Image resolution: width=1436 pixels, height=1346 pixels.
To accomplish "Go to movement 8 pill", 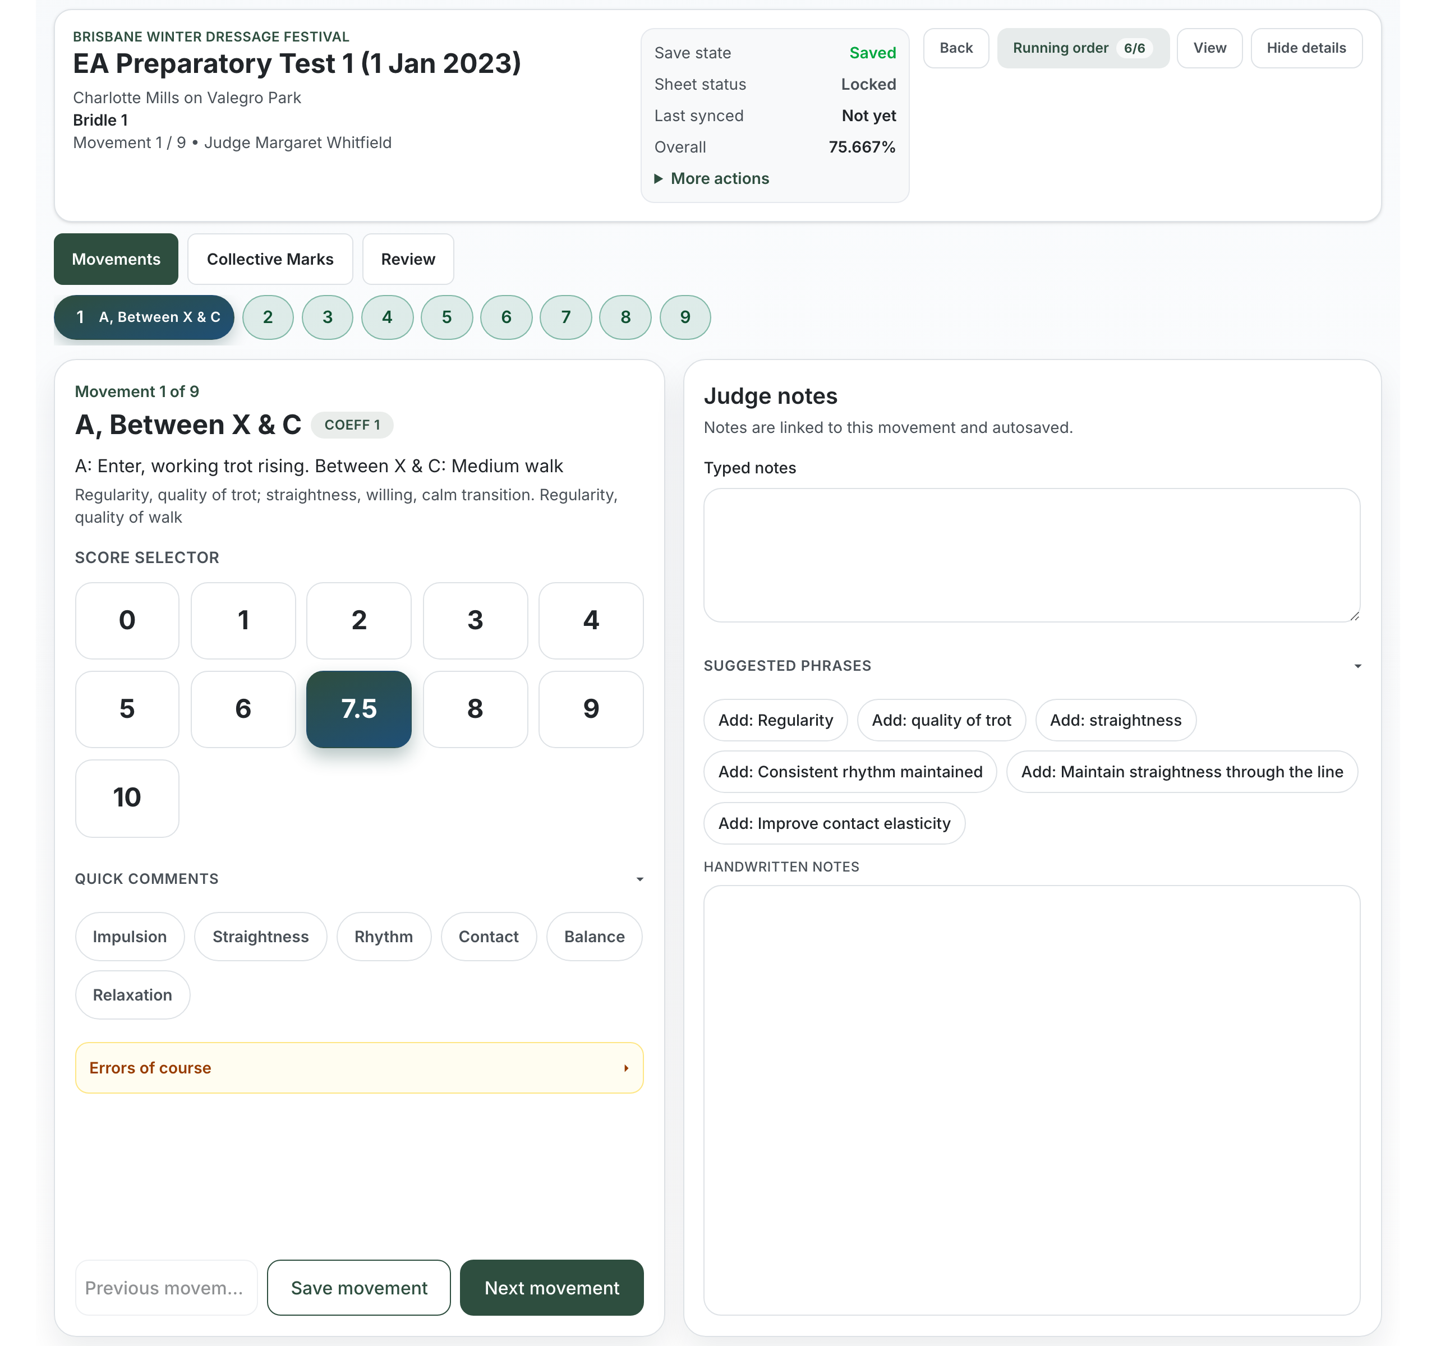I will click(x=625, y=317).
